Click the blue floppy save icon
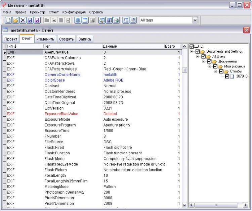252x211 pixels. (30, 20)
